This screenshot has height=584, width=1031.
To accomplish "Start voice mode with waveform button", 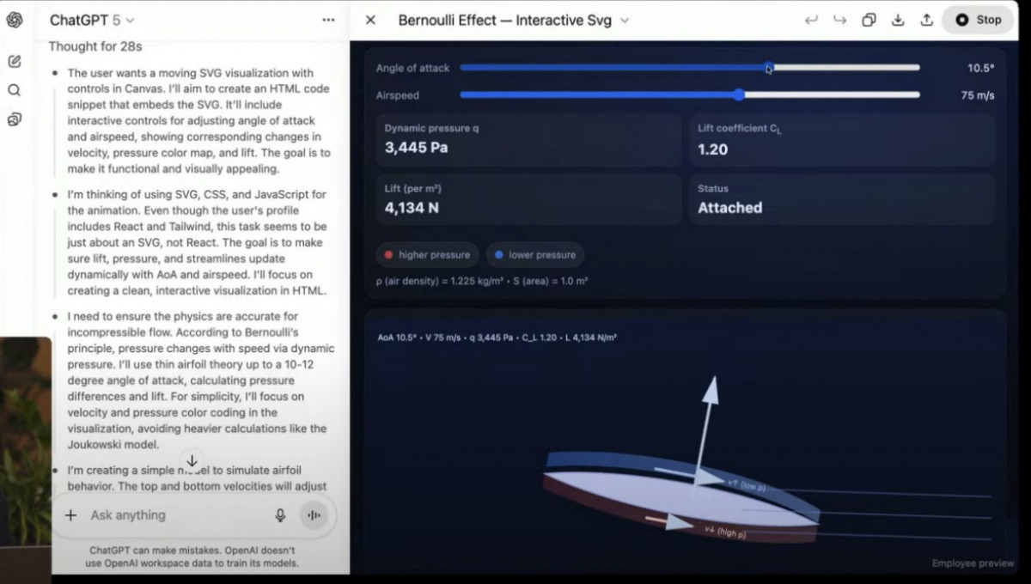I will click(314, 515).
